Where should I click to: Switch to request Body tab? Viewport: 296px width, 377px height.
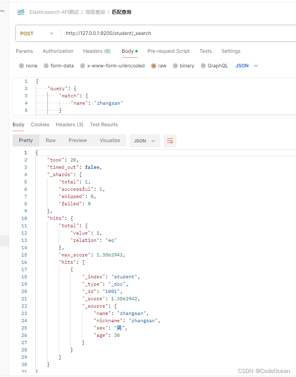tap(130, 51)
